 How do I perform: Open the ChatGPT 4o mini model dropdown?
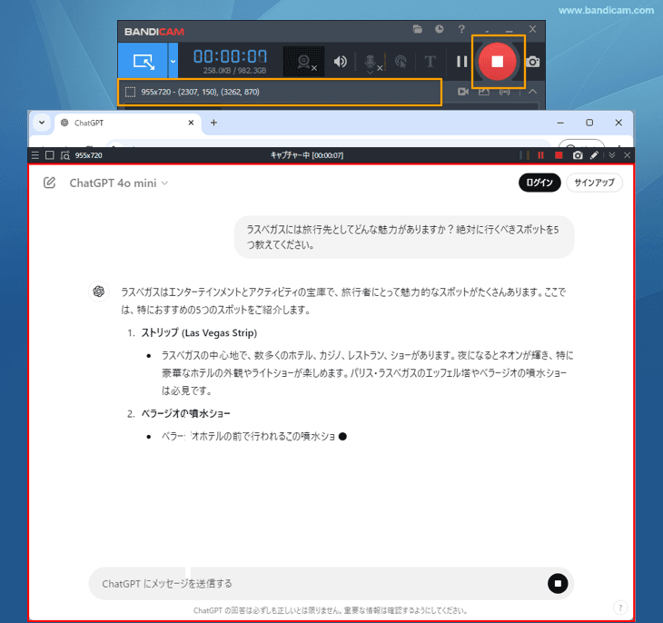(x=118, y=183)
